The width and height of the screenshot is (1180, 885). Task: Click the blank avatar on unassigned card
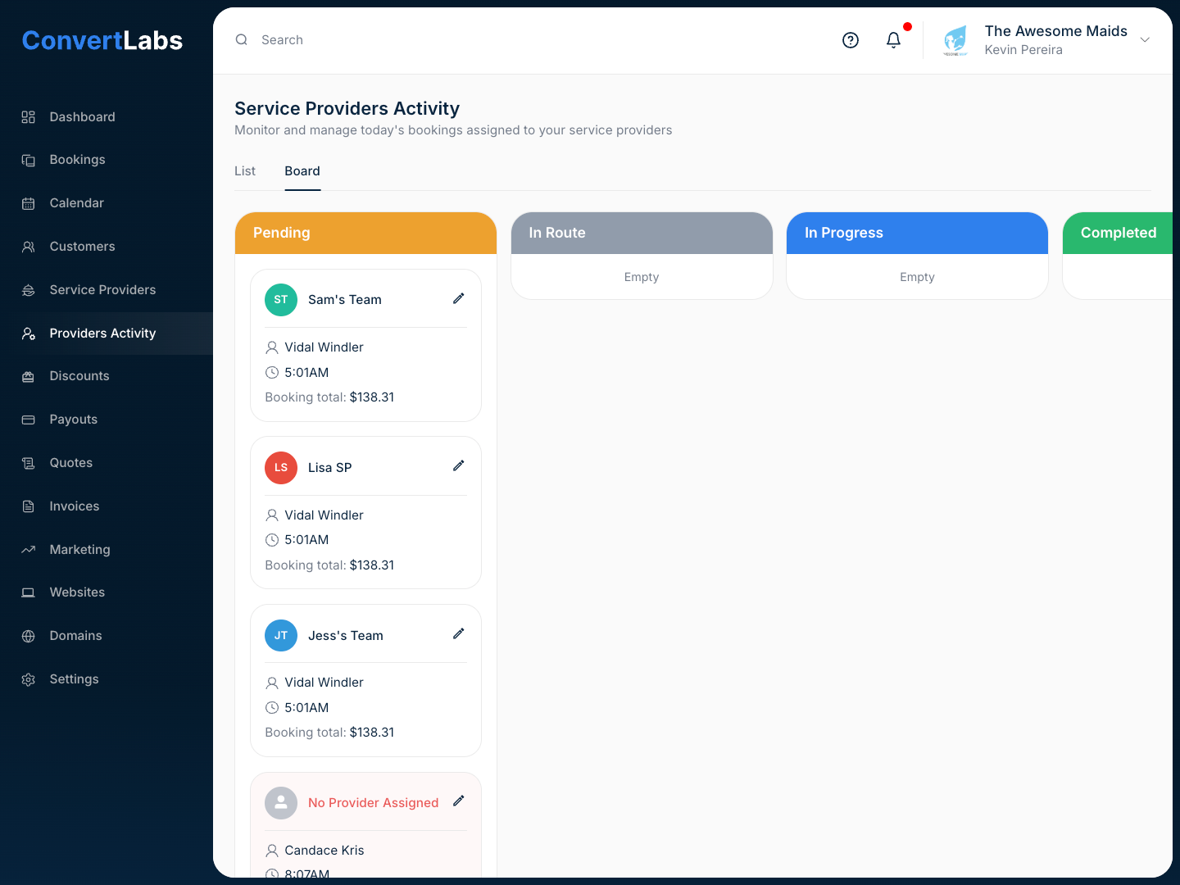pos(281,803)
